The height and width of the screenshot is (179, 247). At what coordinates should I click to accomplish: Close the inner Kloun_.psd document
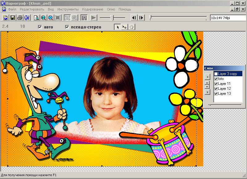[243, 9]
